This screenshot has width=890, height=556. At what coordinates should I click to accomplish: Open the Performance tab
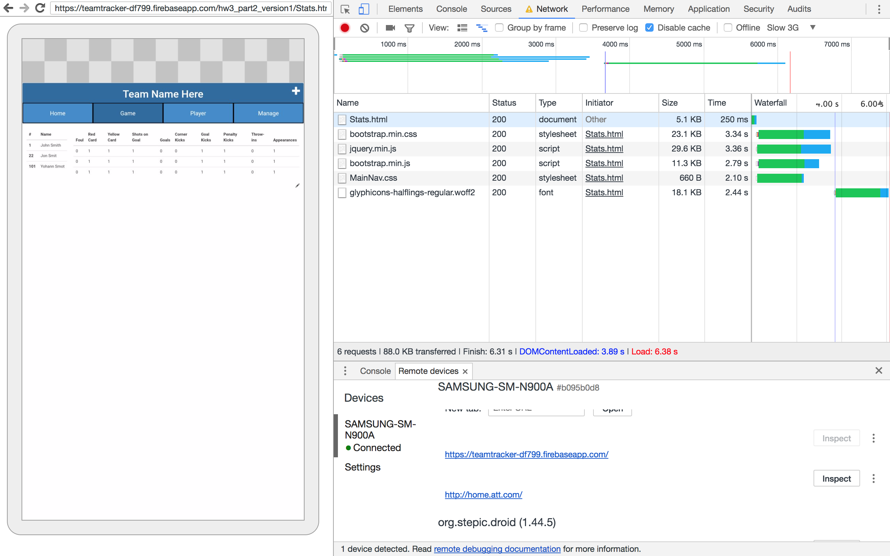coord(605,9)
